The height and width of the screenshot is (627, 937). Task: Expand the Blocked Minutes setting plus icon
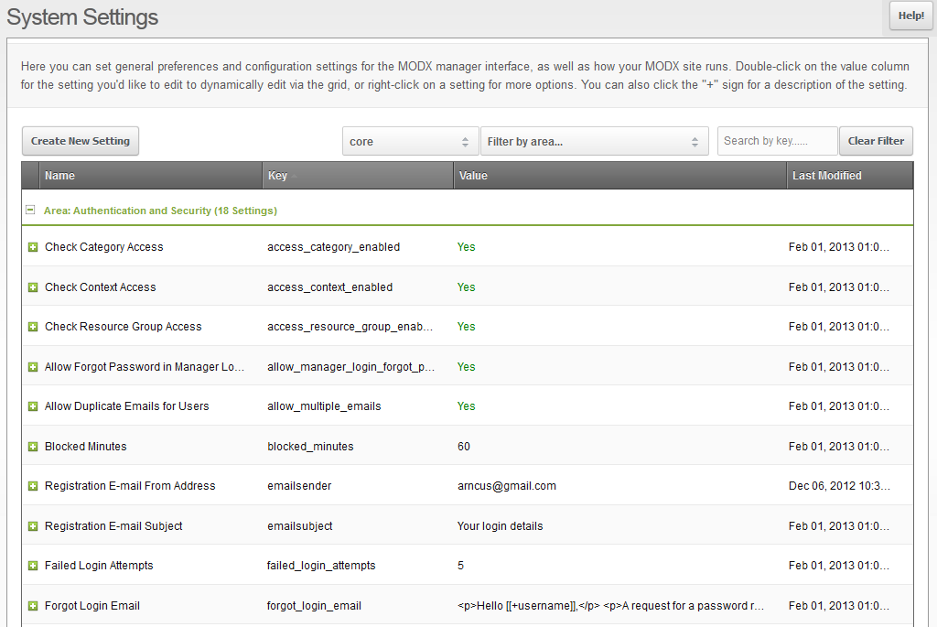pos(33,447)
